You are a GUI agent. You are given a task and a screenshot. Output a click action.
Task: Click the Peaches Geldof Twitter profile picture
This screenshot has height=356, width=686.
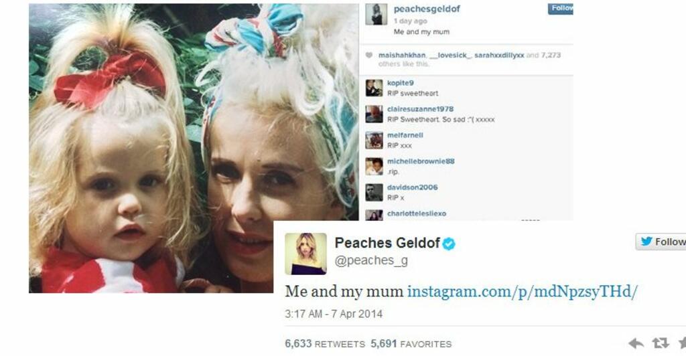(305, 254)
